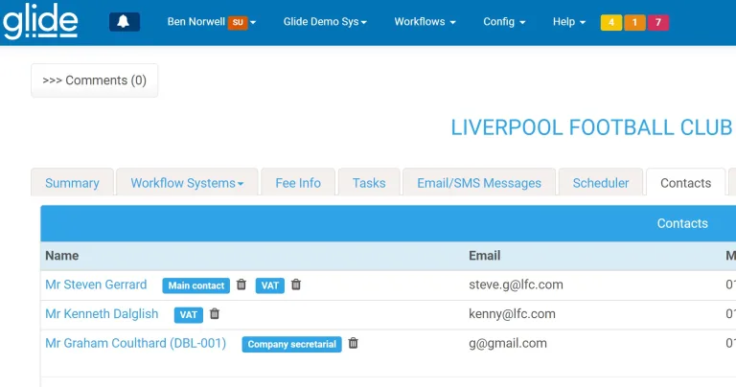Image resolution: width=736 pixels, height=387 pixels.
Task: Expand the Comments (0) panel
Action: point(94,80)
